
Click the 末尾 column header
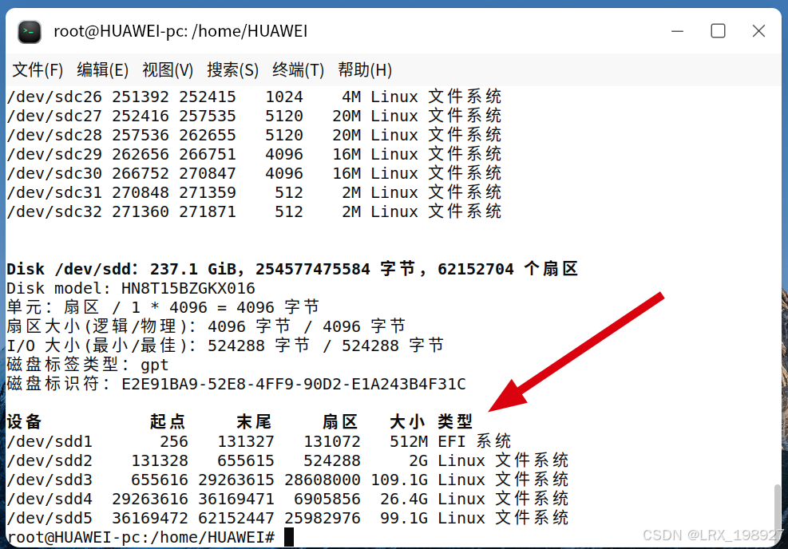pyautogui.click(x=254, y=422)
